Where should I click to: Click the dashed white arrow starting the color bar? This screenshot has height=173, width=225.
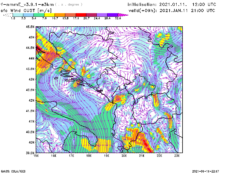[x=8, y=15]
